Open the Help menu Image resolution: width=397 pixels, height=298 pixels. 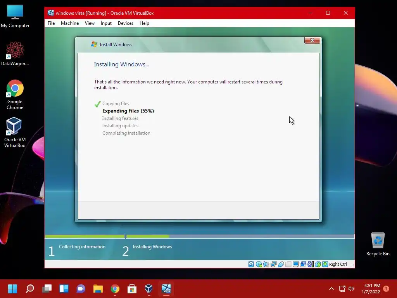point(144,23)
